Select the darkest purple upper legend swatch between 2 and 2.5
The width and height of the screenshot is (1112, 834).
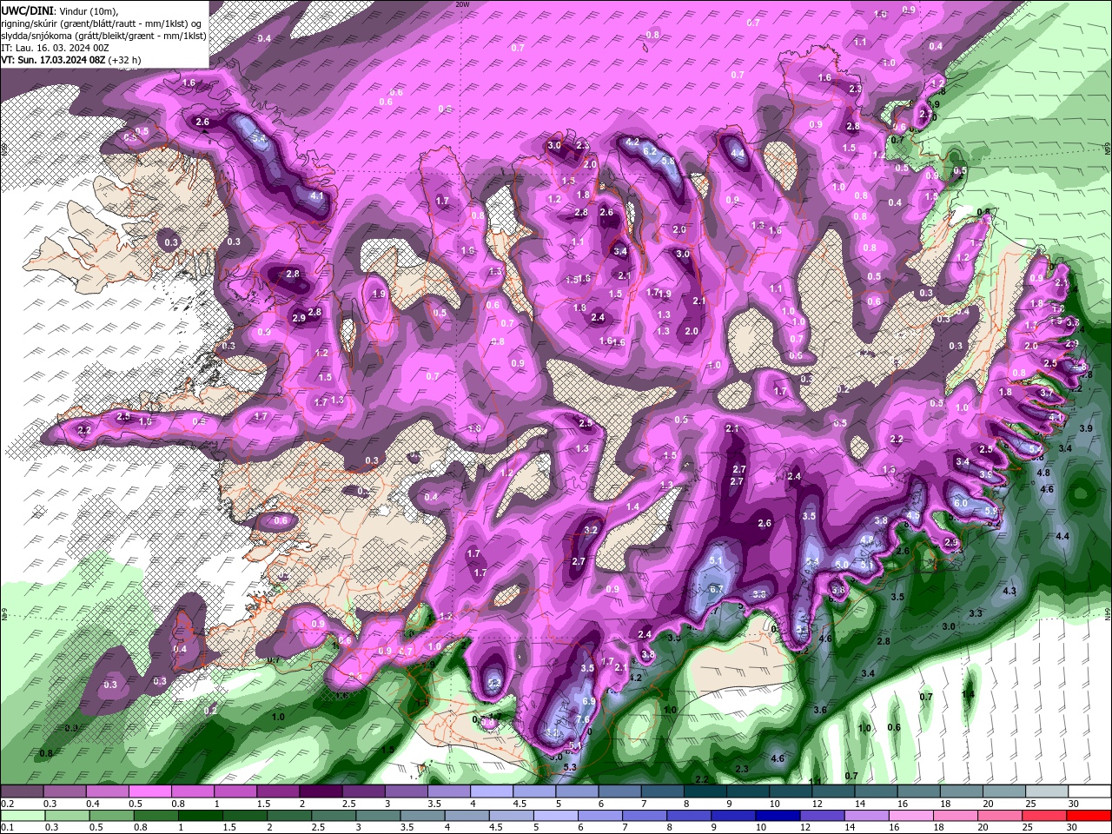coord(321,791)
